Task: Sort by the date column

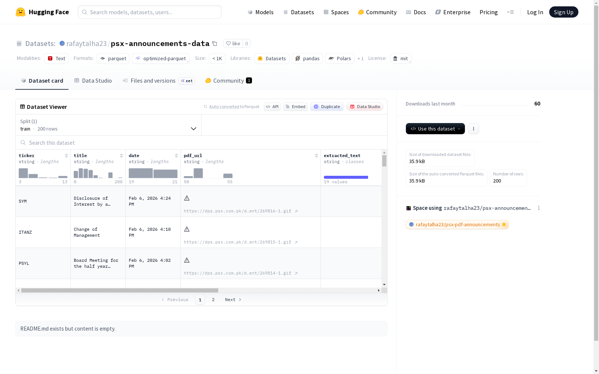Action: [x=176, y=156]
